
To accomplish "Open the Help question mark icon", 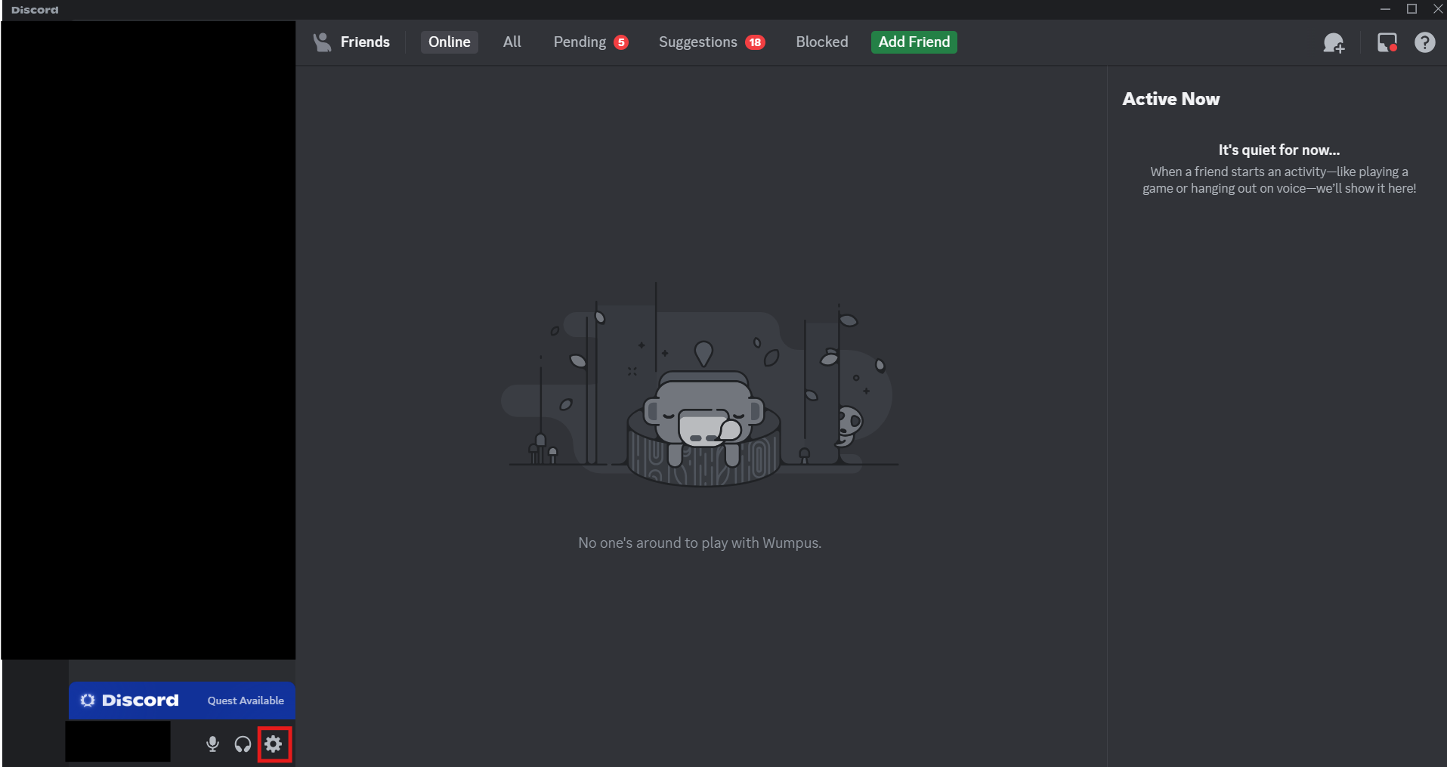I will tap(1425, 42).
